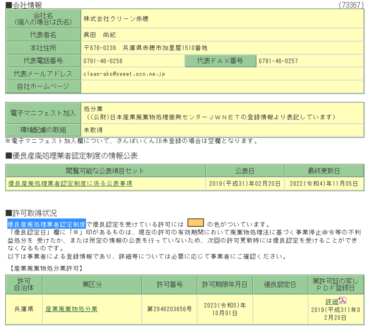Screen dimensions: 371x330
Task: Click the PDF icon next to 詳細
Action: tap(342, 301)
